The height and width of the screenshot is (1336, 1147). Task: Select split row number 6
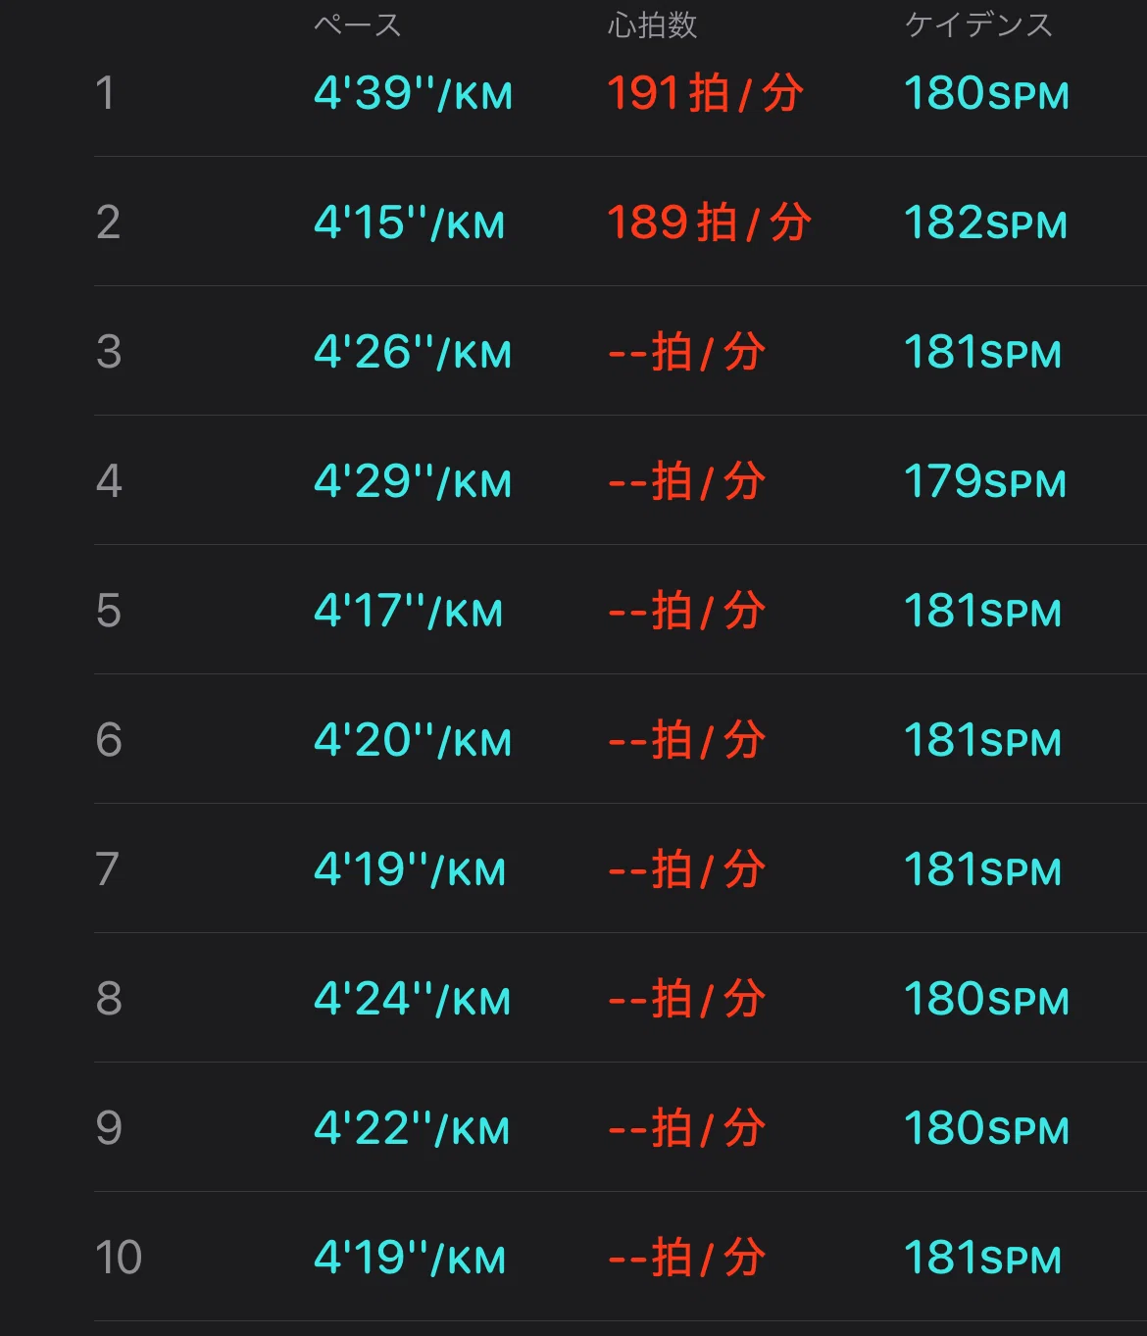tap(108, 740)
